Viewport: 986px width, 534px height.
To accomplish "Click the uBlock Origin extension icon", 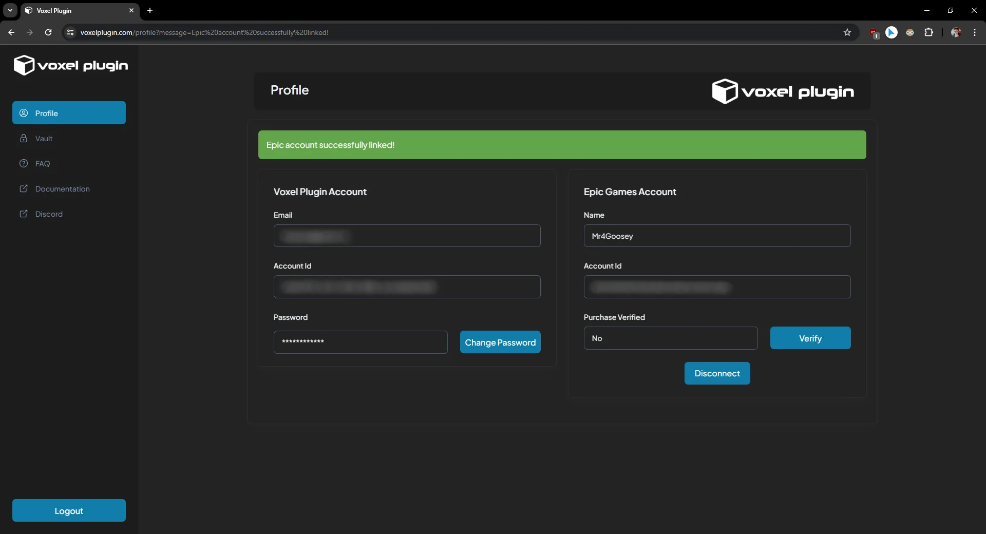I will 875,32.
